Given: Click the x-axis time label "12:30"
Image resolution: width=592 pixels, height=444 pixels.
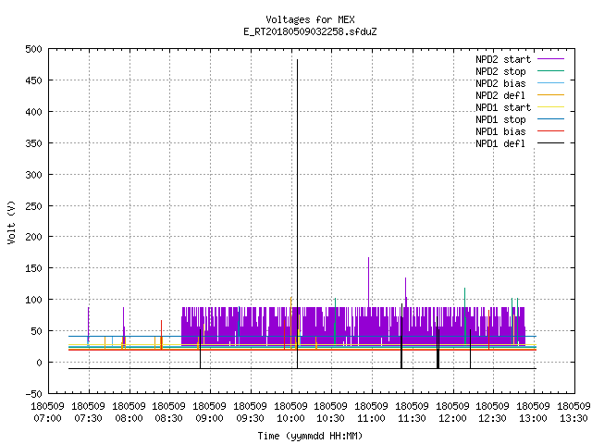Looking at the screenshot, I should (493, 418).
